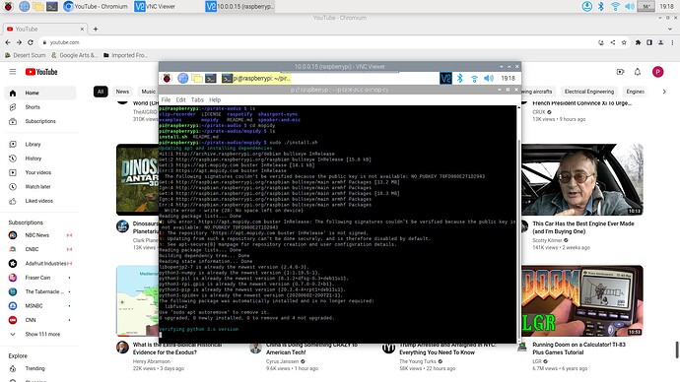Expand Show 111 more subscriptions
Viewport: 680px width, 382px height.
coord(39,335)
